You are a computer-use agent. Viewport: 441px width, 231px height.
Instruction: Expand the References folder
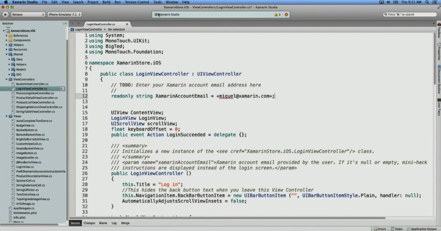coord(6,36)
